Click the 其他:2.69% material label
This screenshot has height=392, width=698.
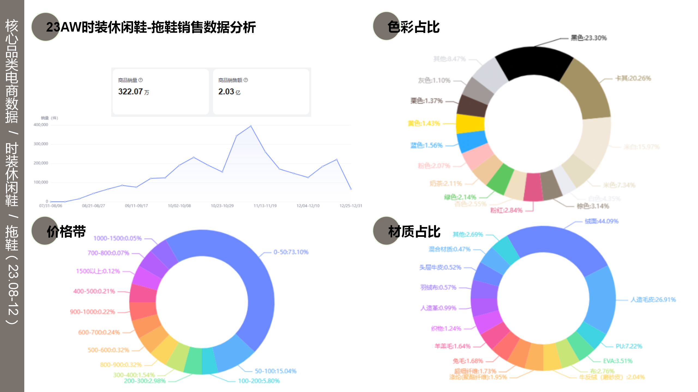pyautogui.click(x=468, y=235)
